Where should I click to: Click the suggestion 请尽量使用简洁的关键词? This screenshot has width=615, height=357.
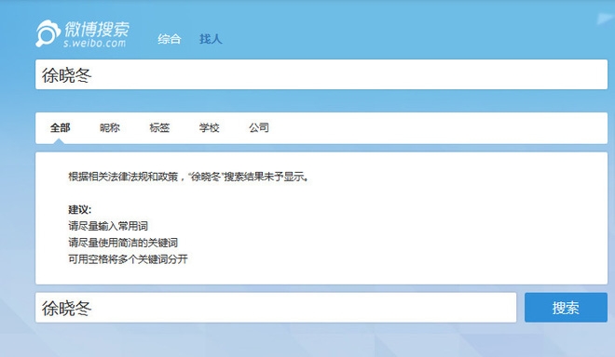pyautogui.click(x=123, y=243)
